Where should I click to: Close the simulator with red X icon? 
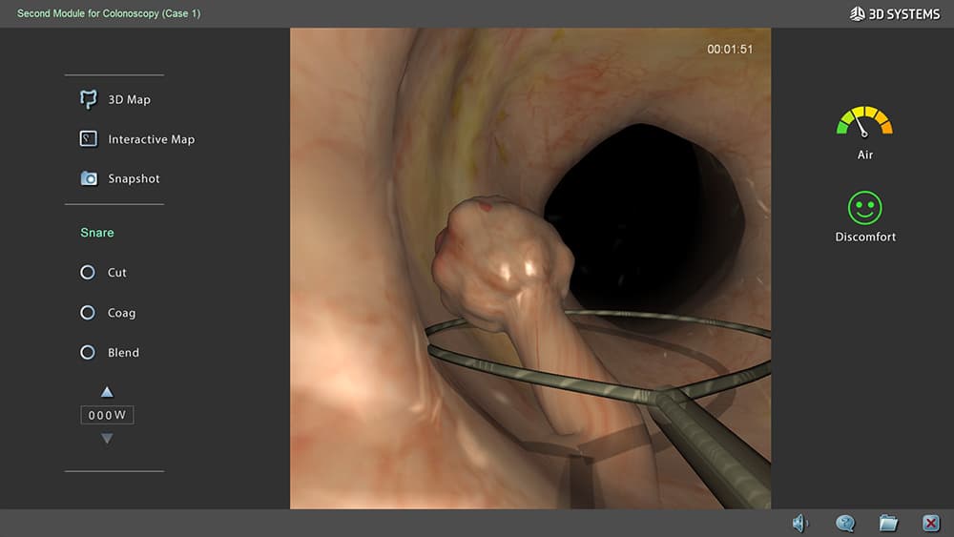[x=931, y=523]
